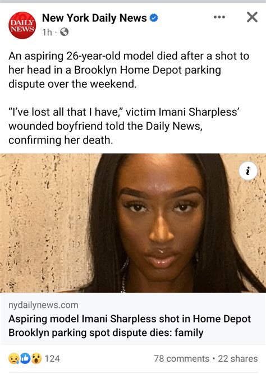Click the 1h post timestamp
The width and height of the screenshot is (266, 374).
47,32
